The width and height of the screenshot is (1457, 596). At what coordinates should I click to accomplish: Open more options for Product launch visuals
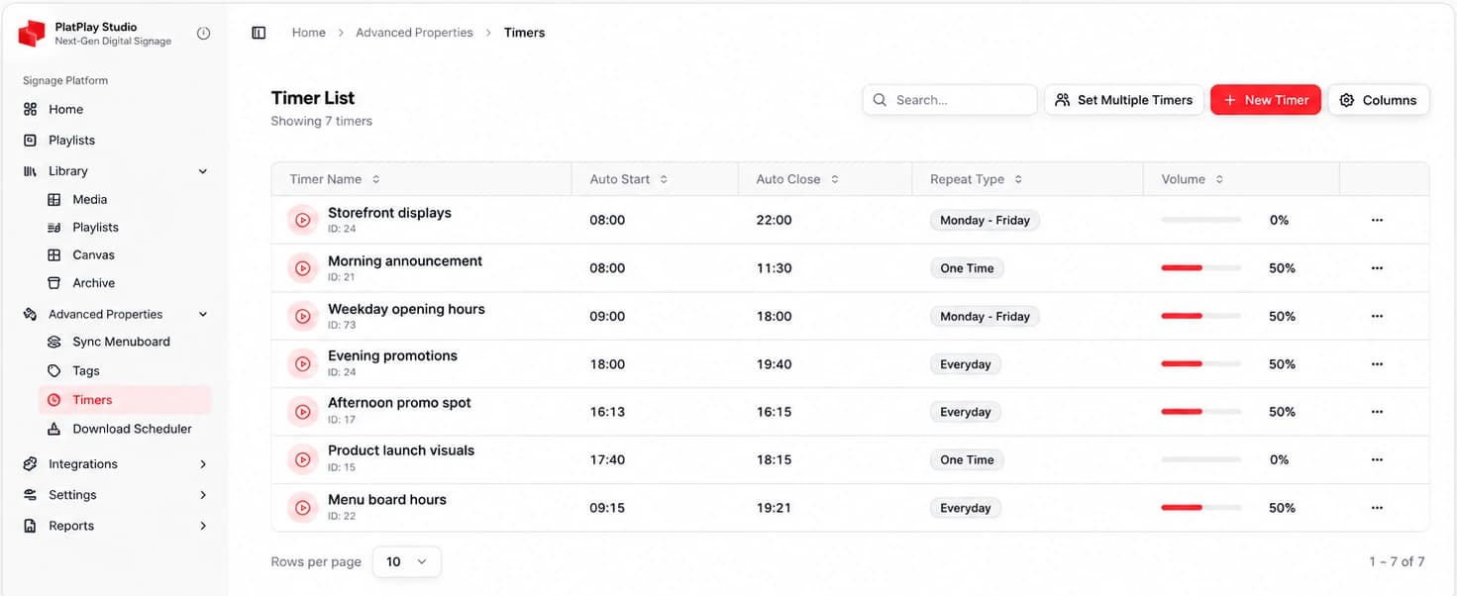[x=1377, y=459]
